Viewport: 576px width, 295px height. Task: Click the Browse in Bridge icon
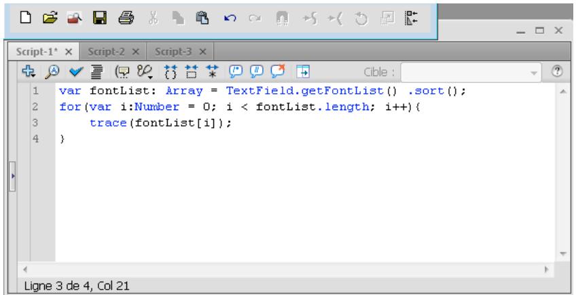point(75,17)
